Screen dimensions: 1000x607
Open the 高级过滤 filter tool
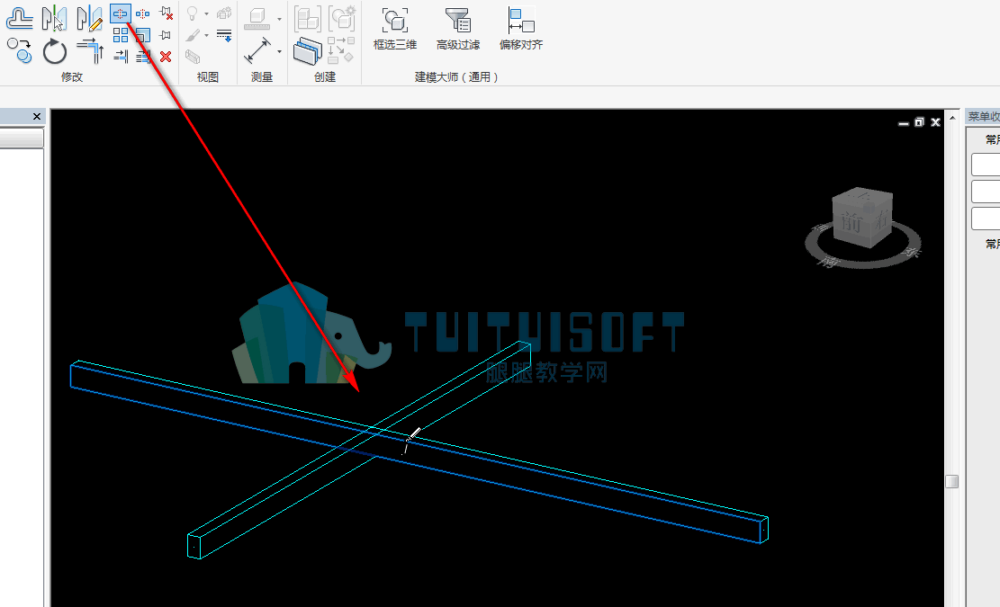point(458,30)
